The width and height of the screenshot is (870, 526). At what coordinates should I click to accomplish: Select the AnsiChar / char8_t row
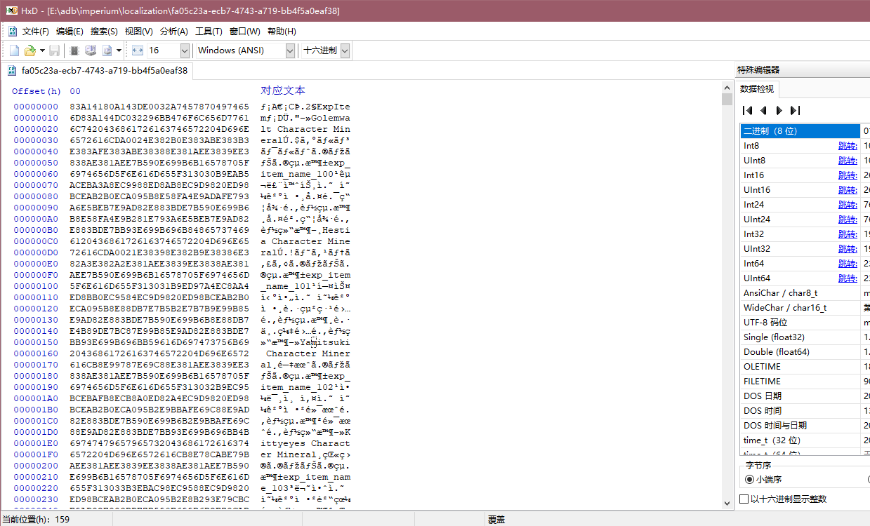[805, 293]
